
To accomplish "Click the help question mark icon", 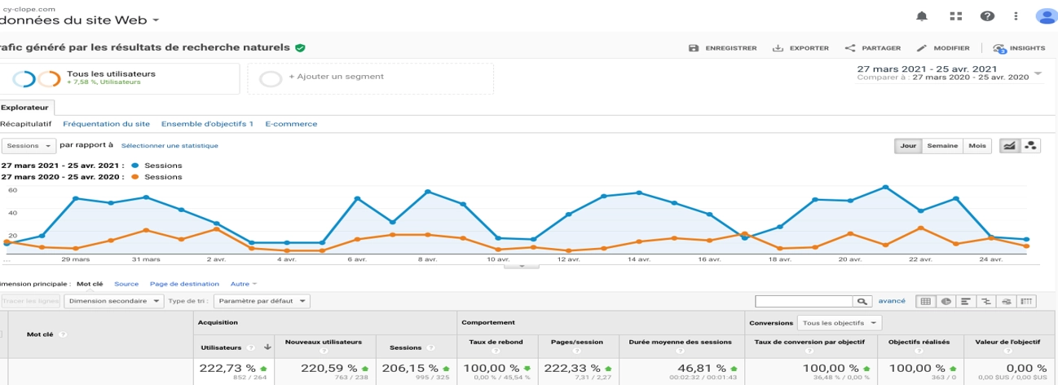I will 987,15.
